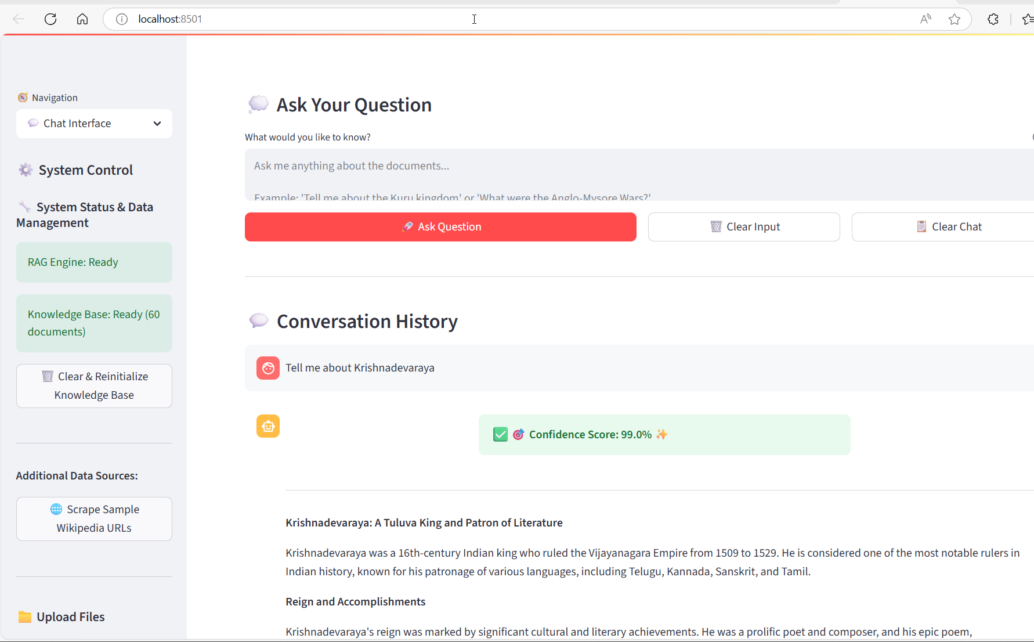The image size is (1034, 642).
Task: View site information icon in address bar
Action: tap(122, 19)
